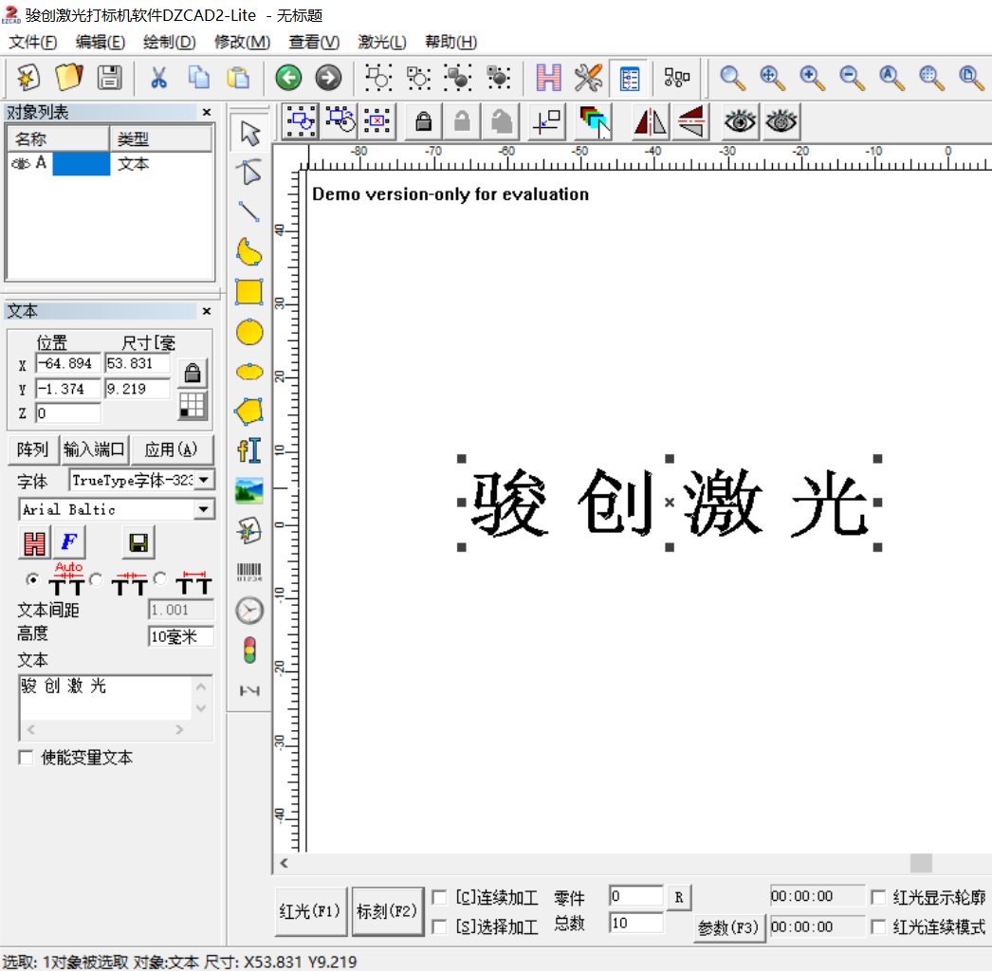
Task: Open font settings with the blue F icon
Action: (x=69, y=542)
